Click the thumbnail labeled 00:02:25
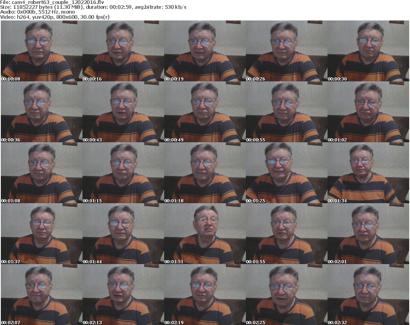 [x=286, y=295]
